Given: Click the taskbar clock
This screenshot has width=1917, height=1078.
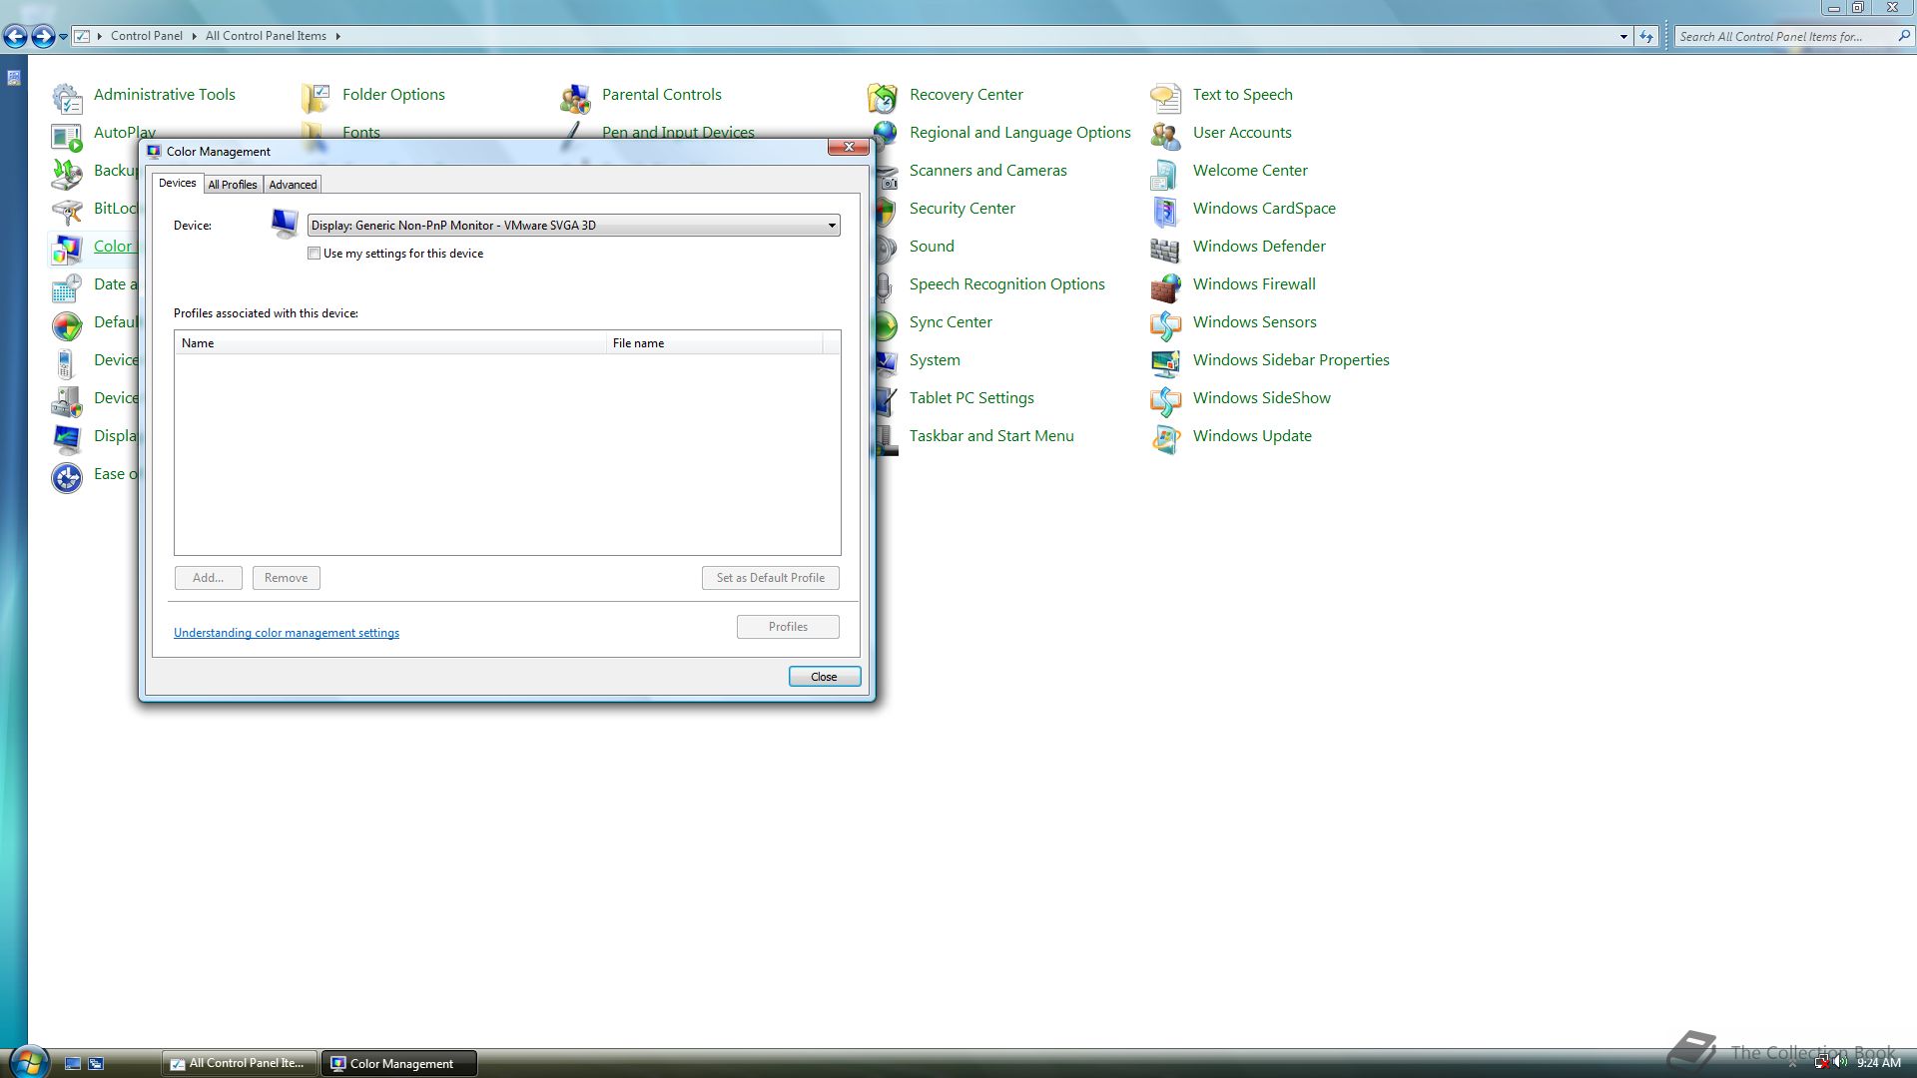Looking at the screenshot, I should click(x=1878, y=1064).
